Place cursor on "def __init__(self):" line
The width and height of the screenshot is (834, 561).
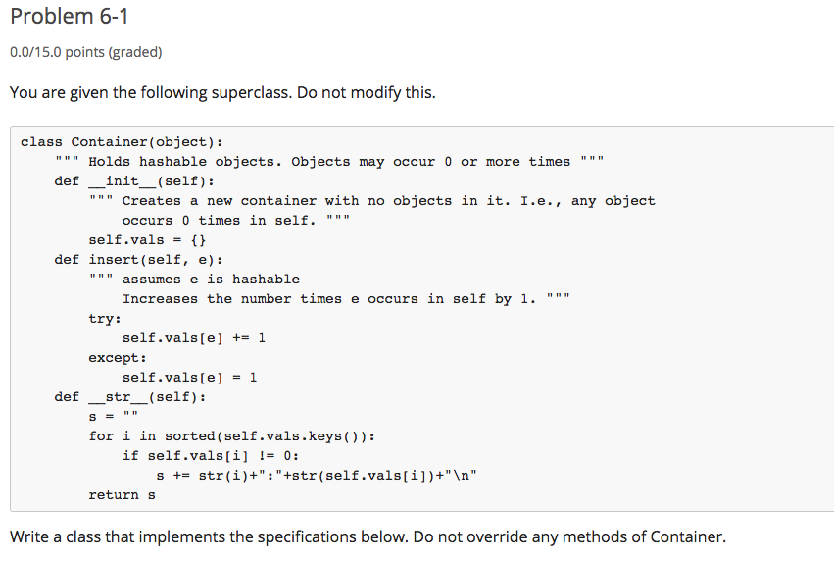pos(134,181)
